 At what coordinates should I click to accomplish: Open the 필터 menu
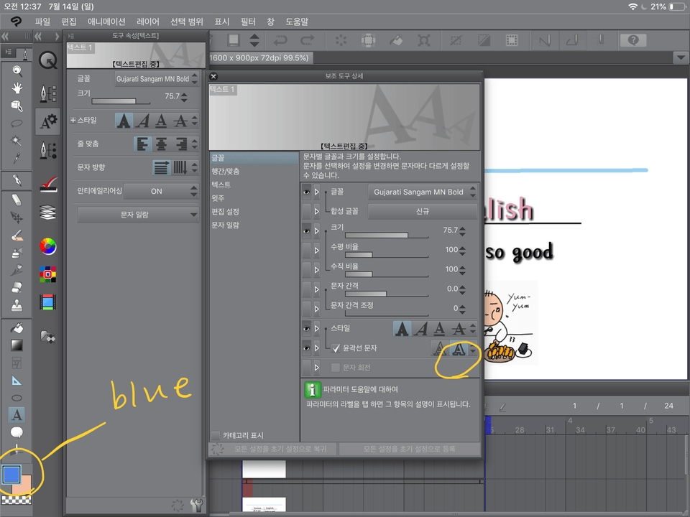point(249,22)
